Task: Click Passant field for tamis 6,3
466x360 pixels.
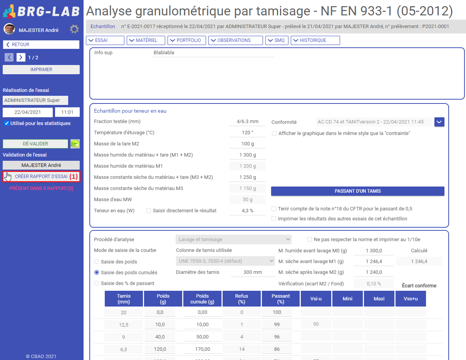Action: pos(277,349)
